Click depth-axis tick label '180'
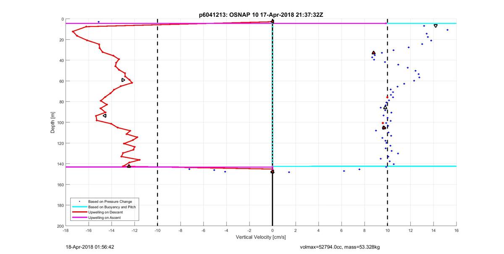 (x=61, y=205)
